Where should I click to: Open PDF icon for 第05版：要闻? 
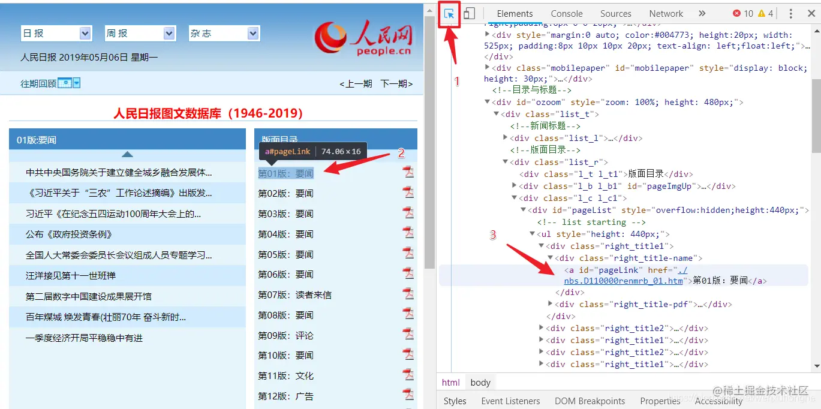click(408, 253)
